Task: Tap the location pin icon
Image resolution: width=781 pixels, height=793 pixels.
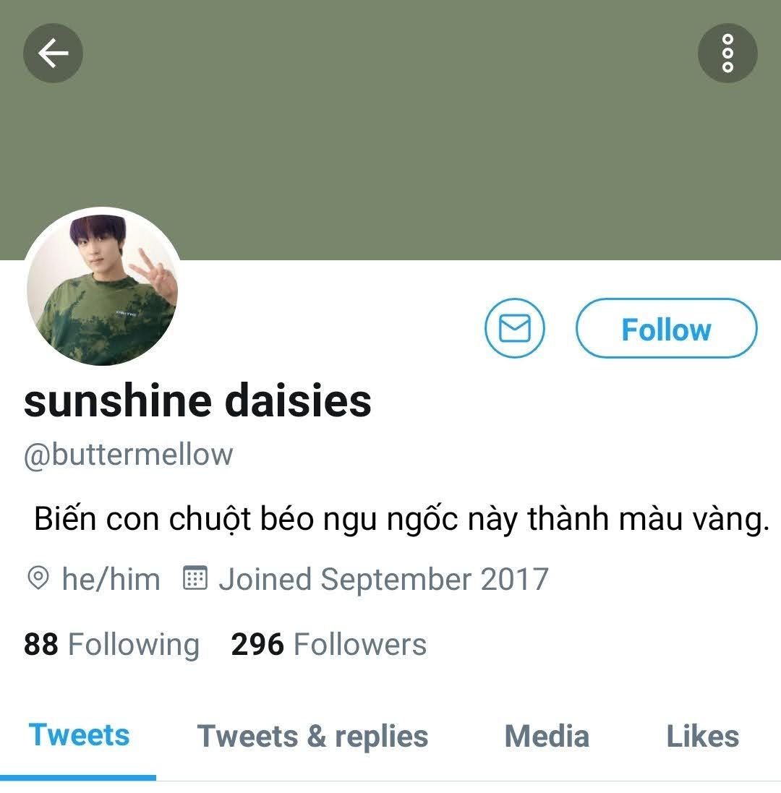Action: [38, 578]
